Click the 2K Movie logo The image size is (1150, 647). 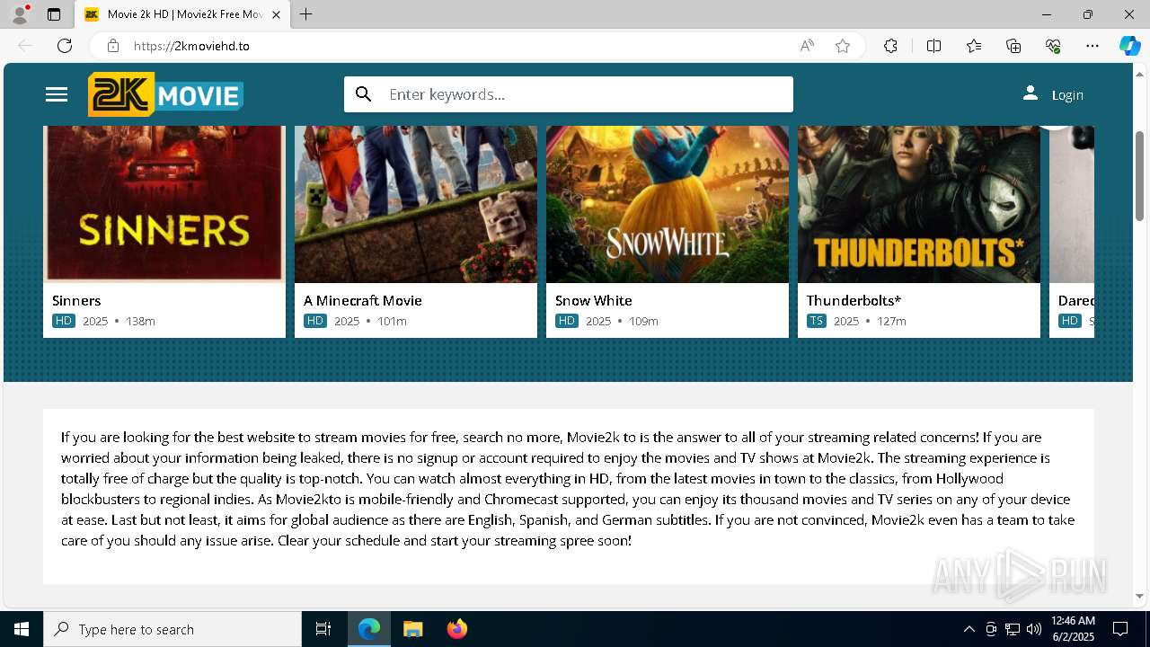(x=165, y=94)
